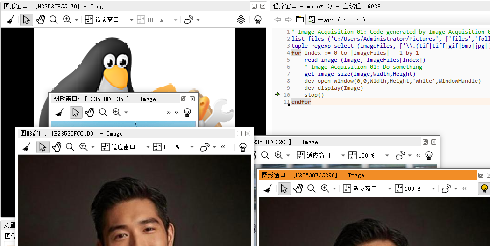Select the ROI drawing tool in FCC2C0 window
490x246 pixels.
[400, 156]
